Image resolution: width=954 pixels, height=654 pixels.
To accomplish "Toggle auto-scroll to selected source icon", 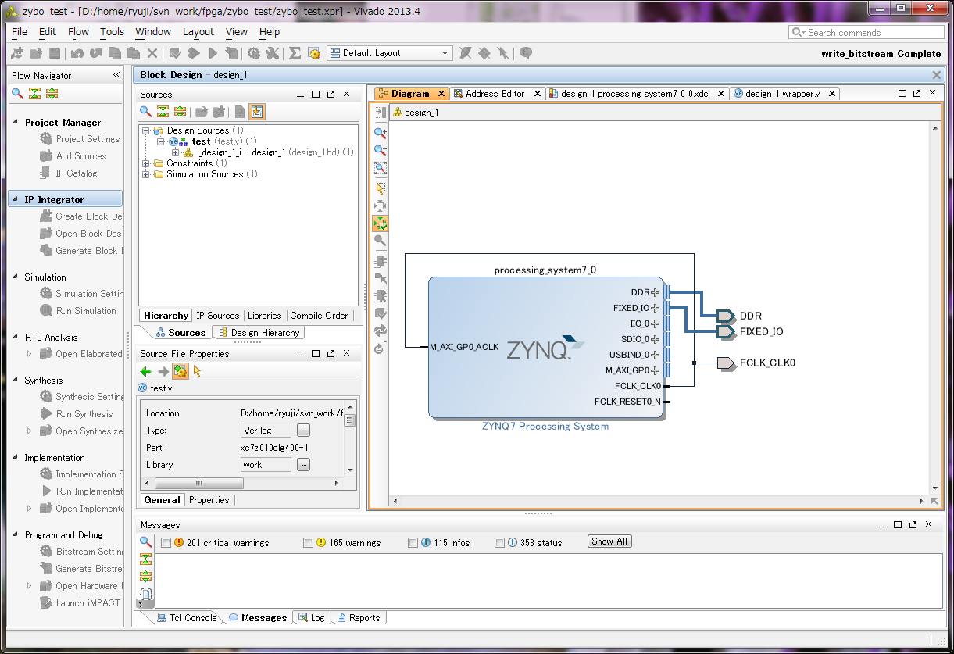I will [x=257, y=112].
